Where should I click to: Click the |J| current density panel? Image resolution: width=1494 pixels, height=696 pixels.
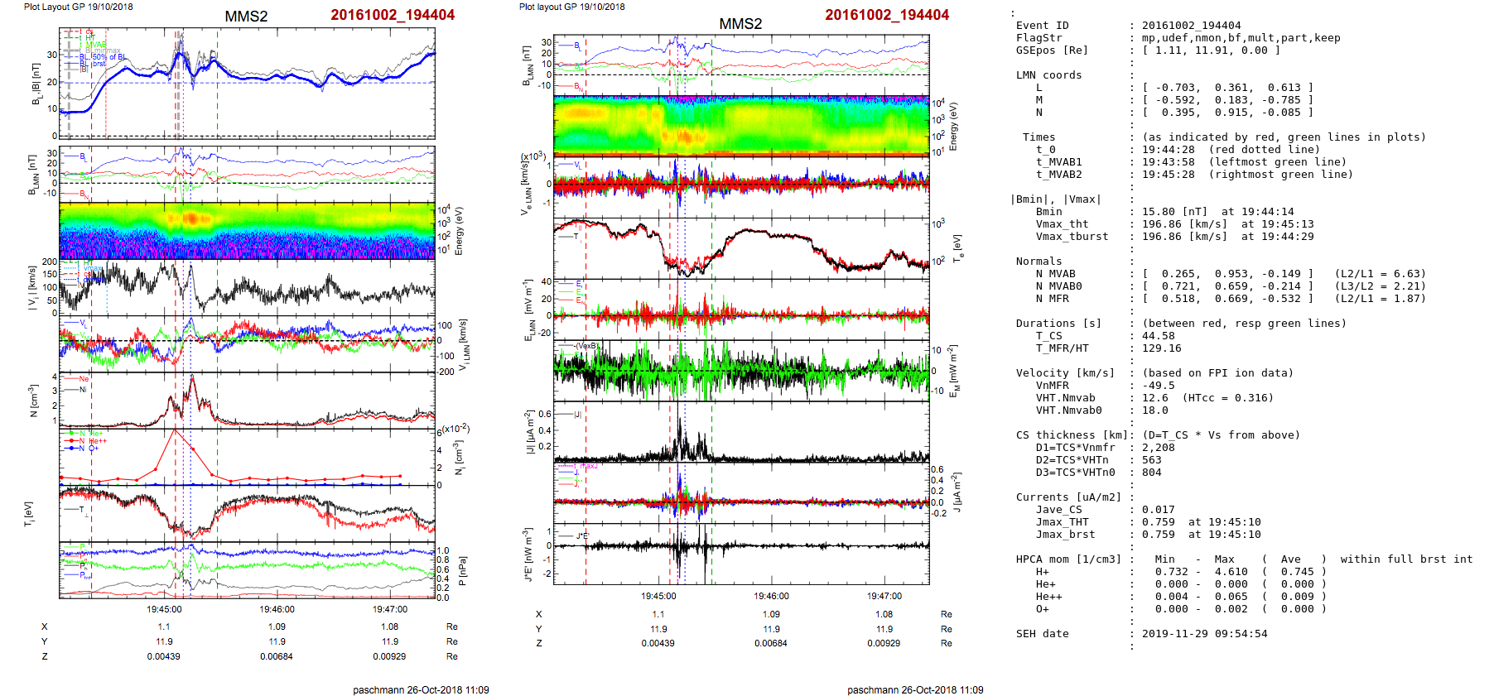(741, 433)
